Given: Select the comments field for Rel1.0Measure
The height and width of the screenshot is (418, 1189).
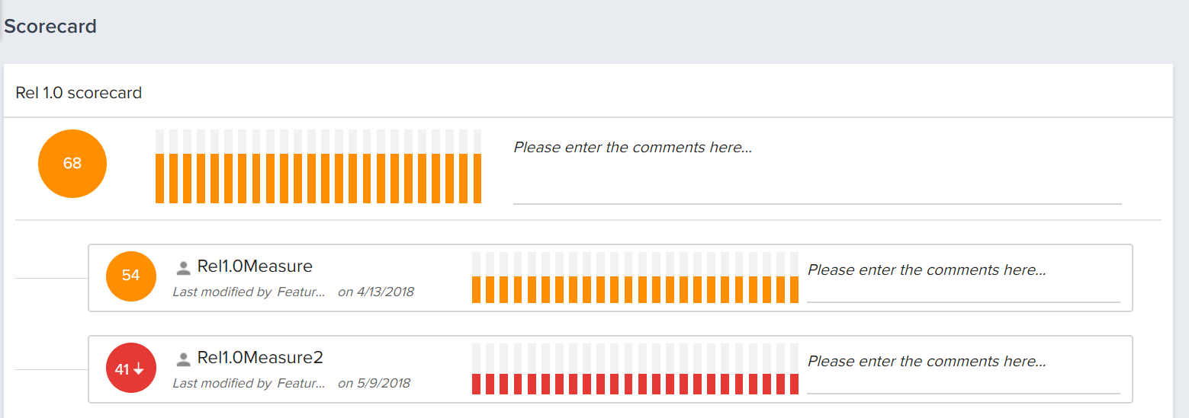Looking at the screenshot, I should 963,279.
